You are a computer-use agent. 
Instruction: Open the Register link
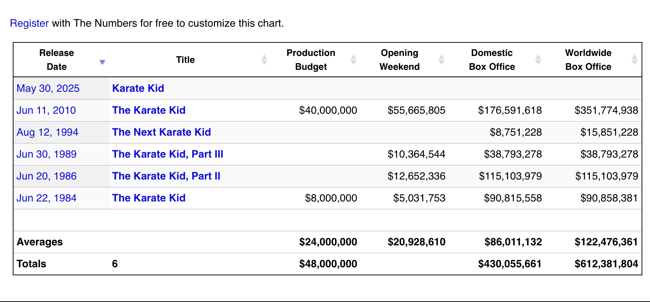[29, 23]
